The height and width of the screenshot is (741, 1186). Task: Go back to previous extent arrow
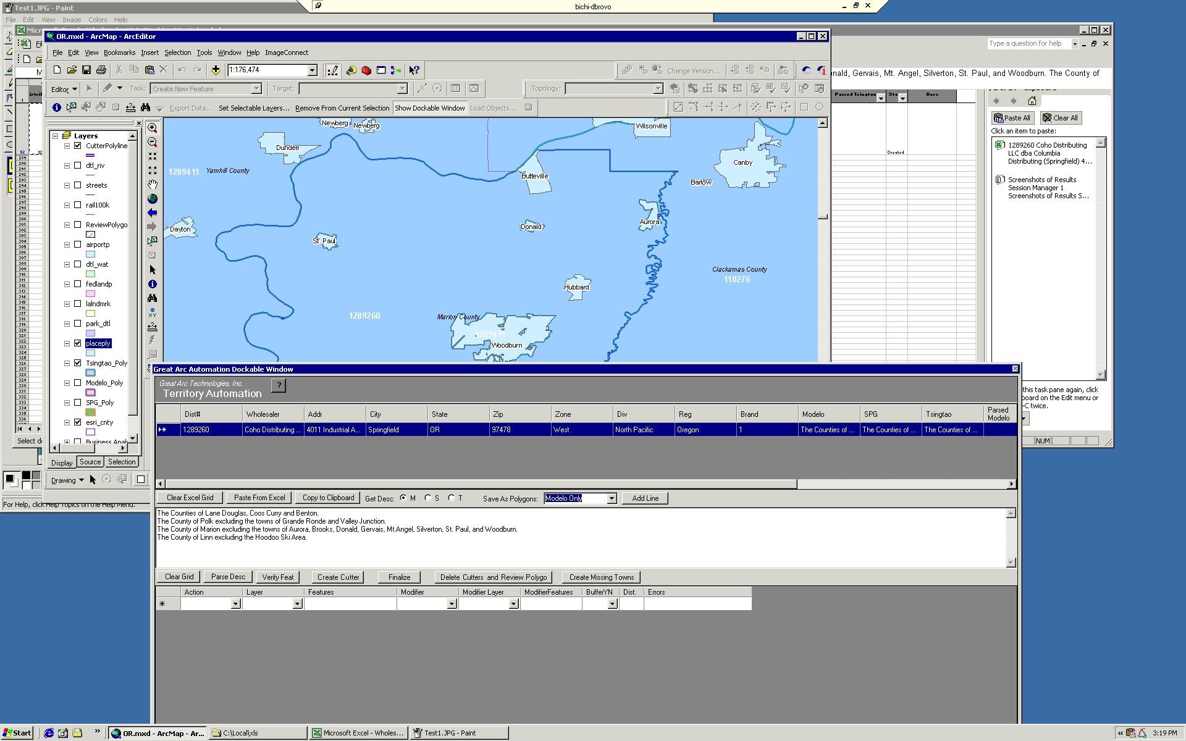point(153,213)
